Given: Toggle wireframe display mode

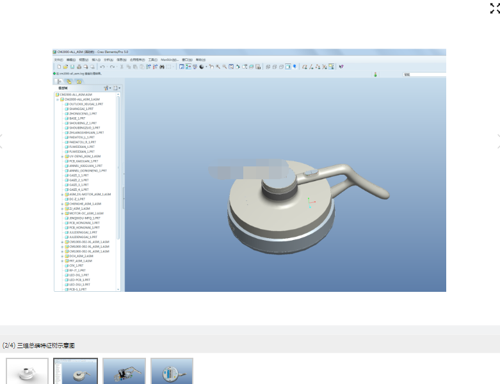Looking at the screenshot, I should [268, 67].
